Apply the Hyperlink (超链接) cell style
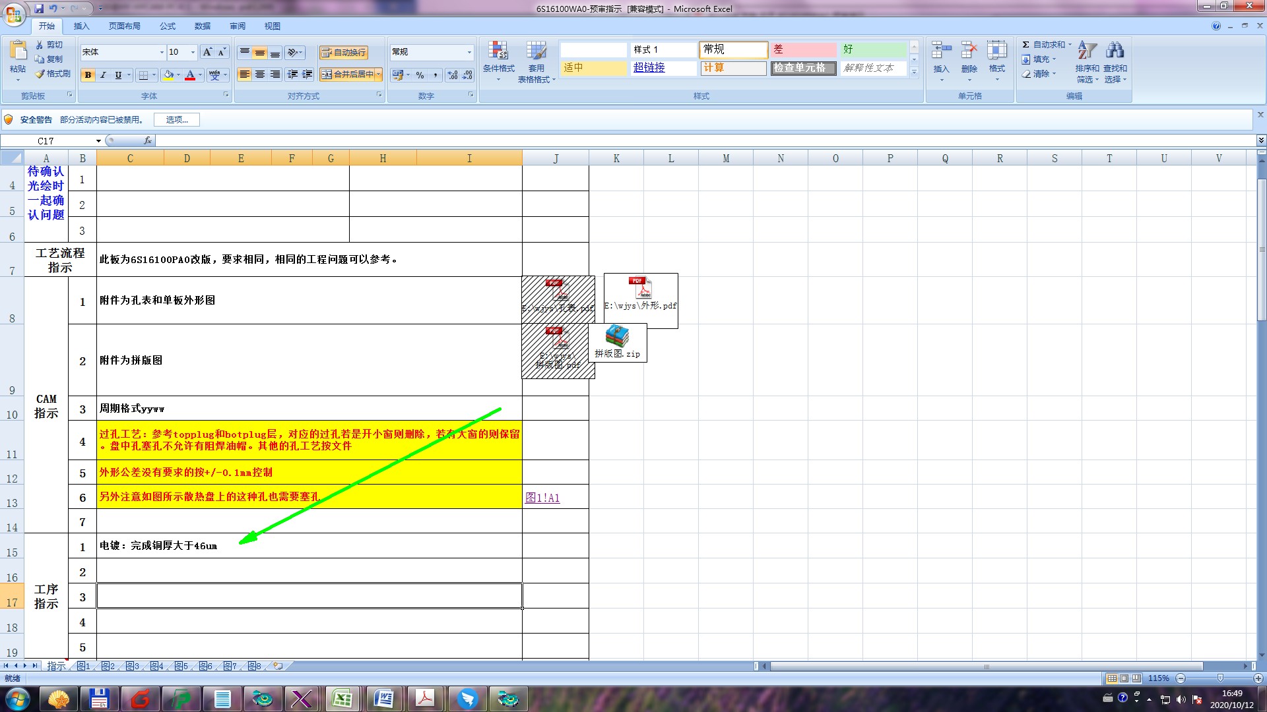The image size is (1267, 712). 663,67
